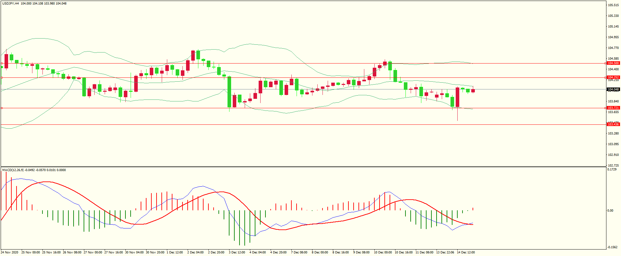Click the 8 Dec 00:00 time label

[320, 252]
